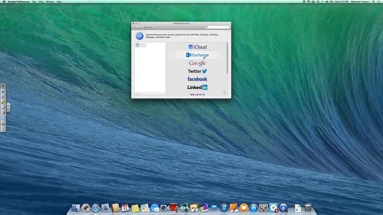
Task: Open Finder from the Dock
Action: [x=76, y=208]
